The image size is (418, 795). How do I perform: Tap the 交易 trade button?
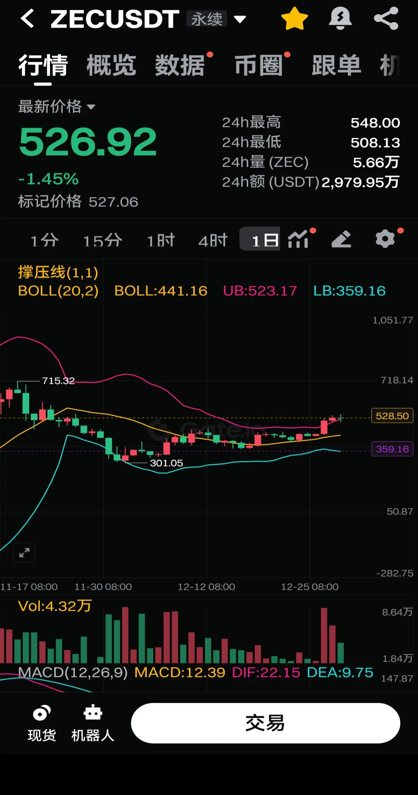(x=265, y=723)
